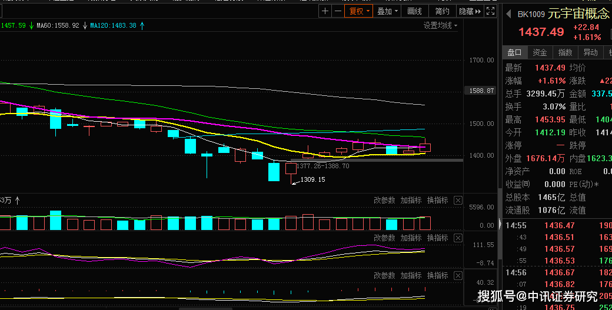Click the left arrow beside BK1009
The width and height of the screenshot is (612, 310).
508,14
